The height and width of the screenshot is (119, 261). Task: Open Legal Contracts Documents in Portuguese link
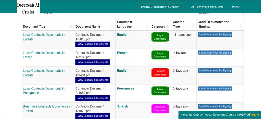tap(44, 91)
